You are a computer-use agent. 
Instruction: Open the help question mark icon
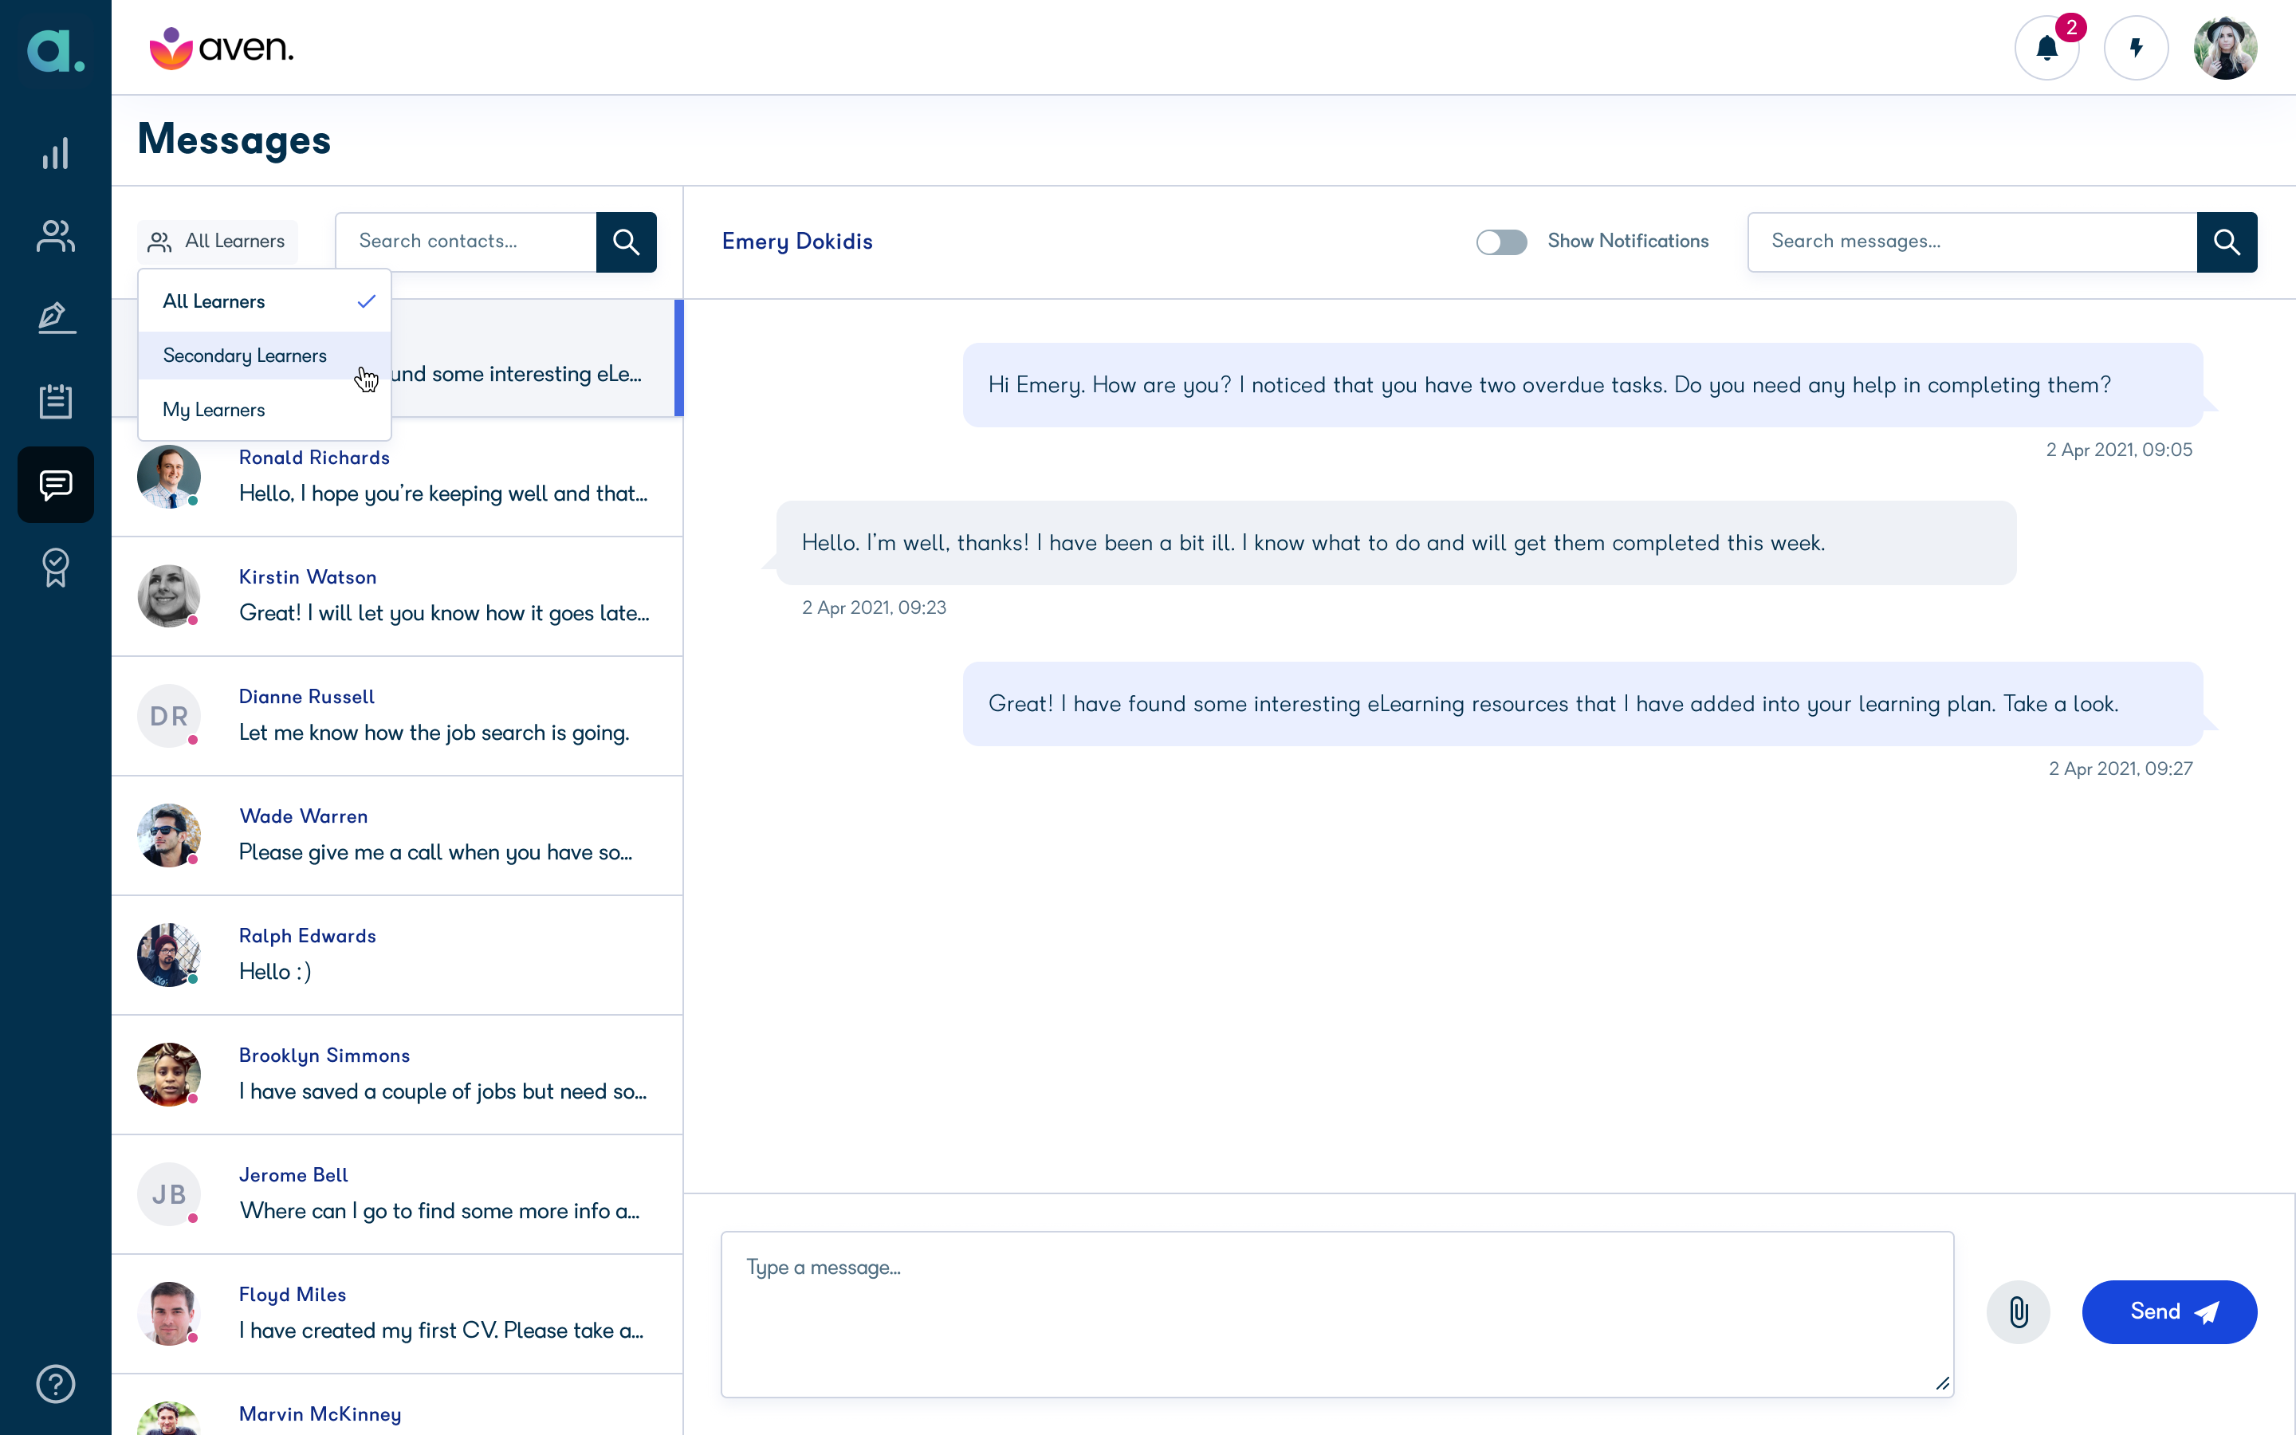click(x=55, y=1384)
